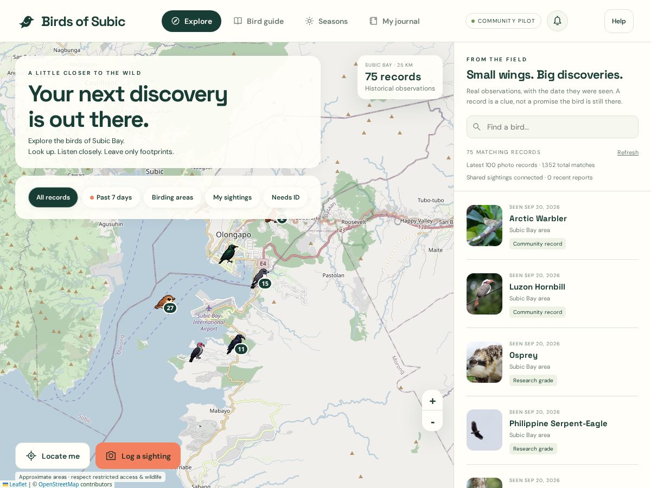
Task: Open the Bird guide tab
Action: tap(259, 21)
